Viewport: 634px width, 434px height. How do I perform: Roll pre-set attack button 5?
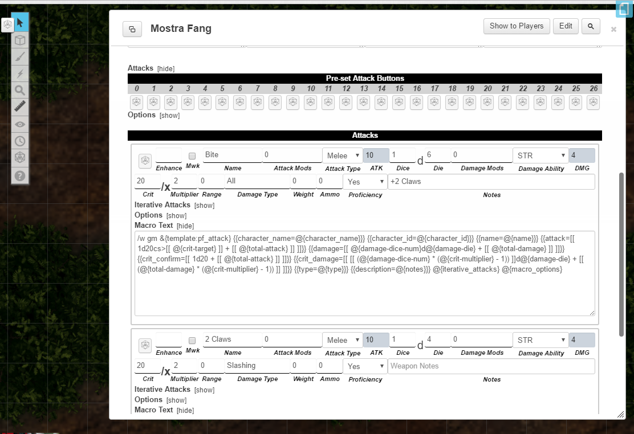coord(222,103)
